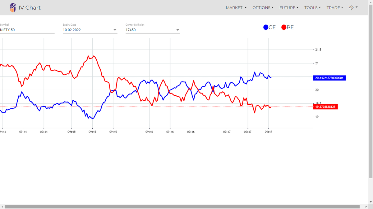Click the y-axis label 21
This screenshot has height=209, width=373.
pos(317,63)
